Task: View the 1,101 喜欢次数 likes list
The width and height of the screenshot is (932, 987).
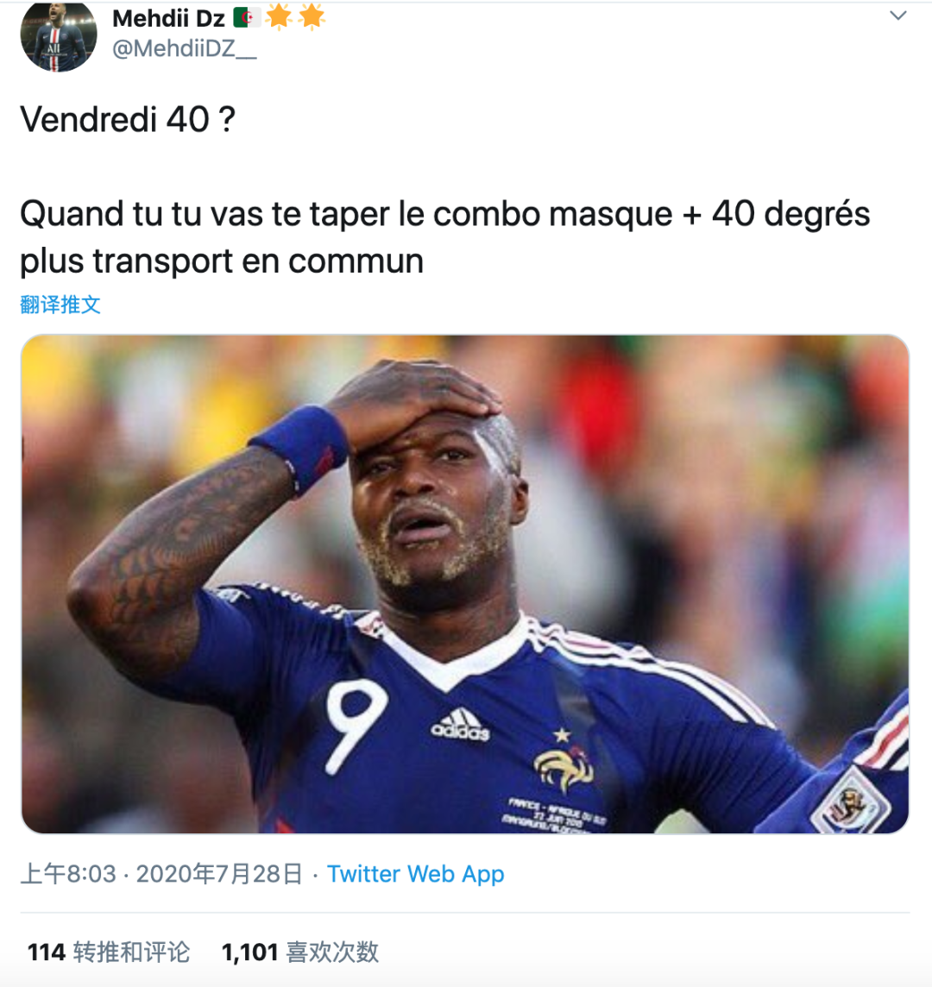Action: [300, 952]
